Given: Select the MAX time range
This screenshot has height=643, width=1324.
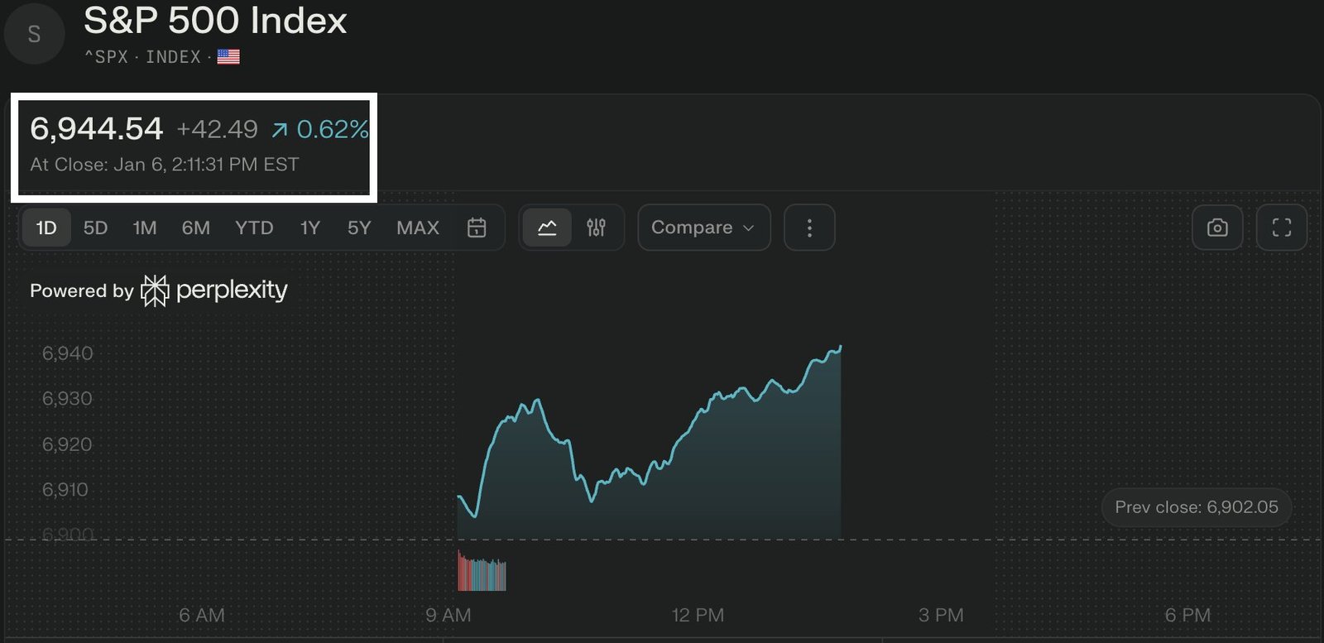Looking at the screenshot, I should (x=418, y=228).
